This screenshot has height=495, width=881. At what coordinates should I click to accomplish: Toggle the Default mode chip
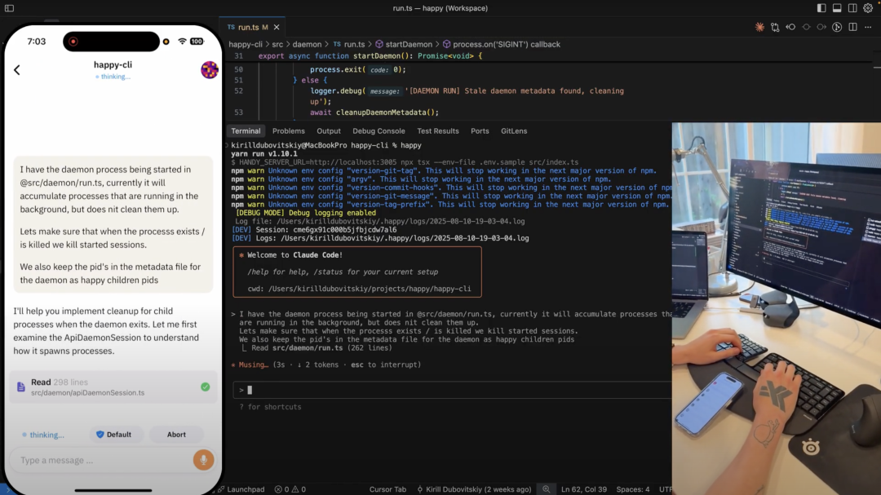click(116, 434)
